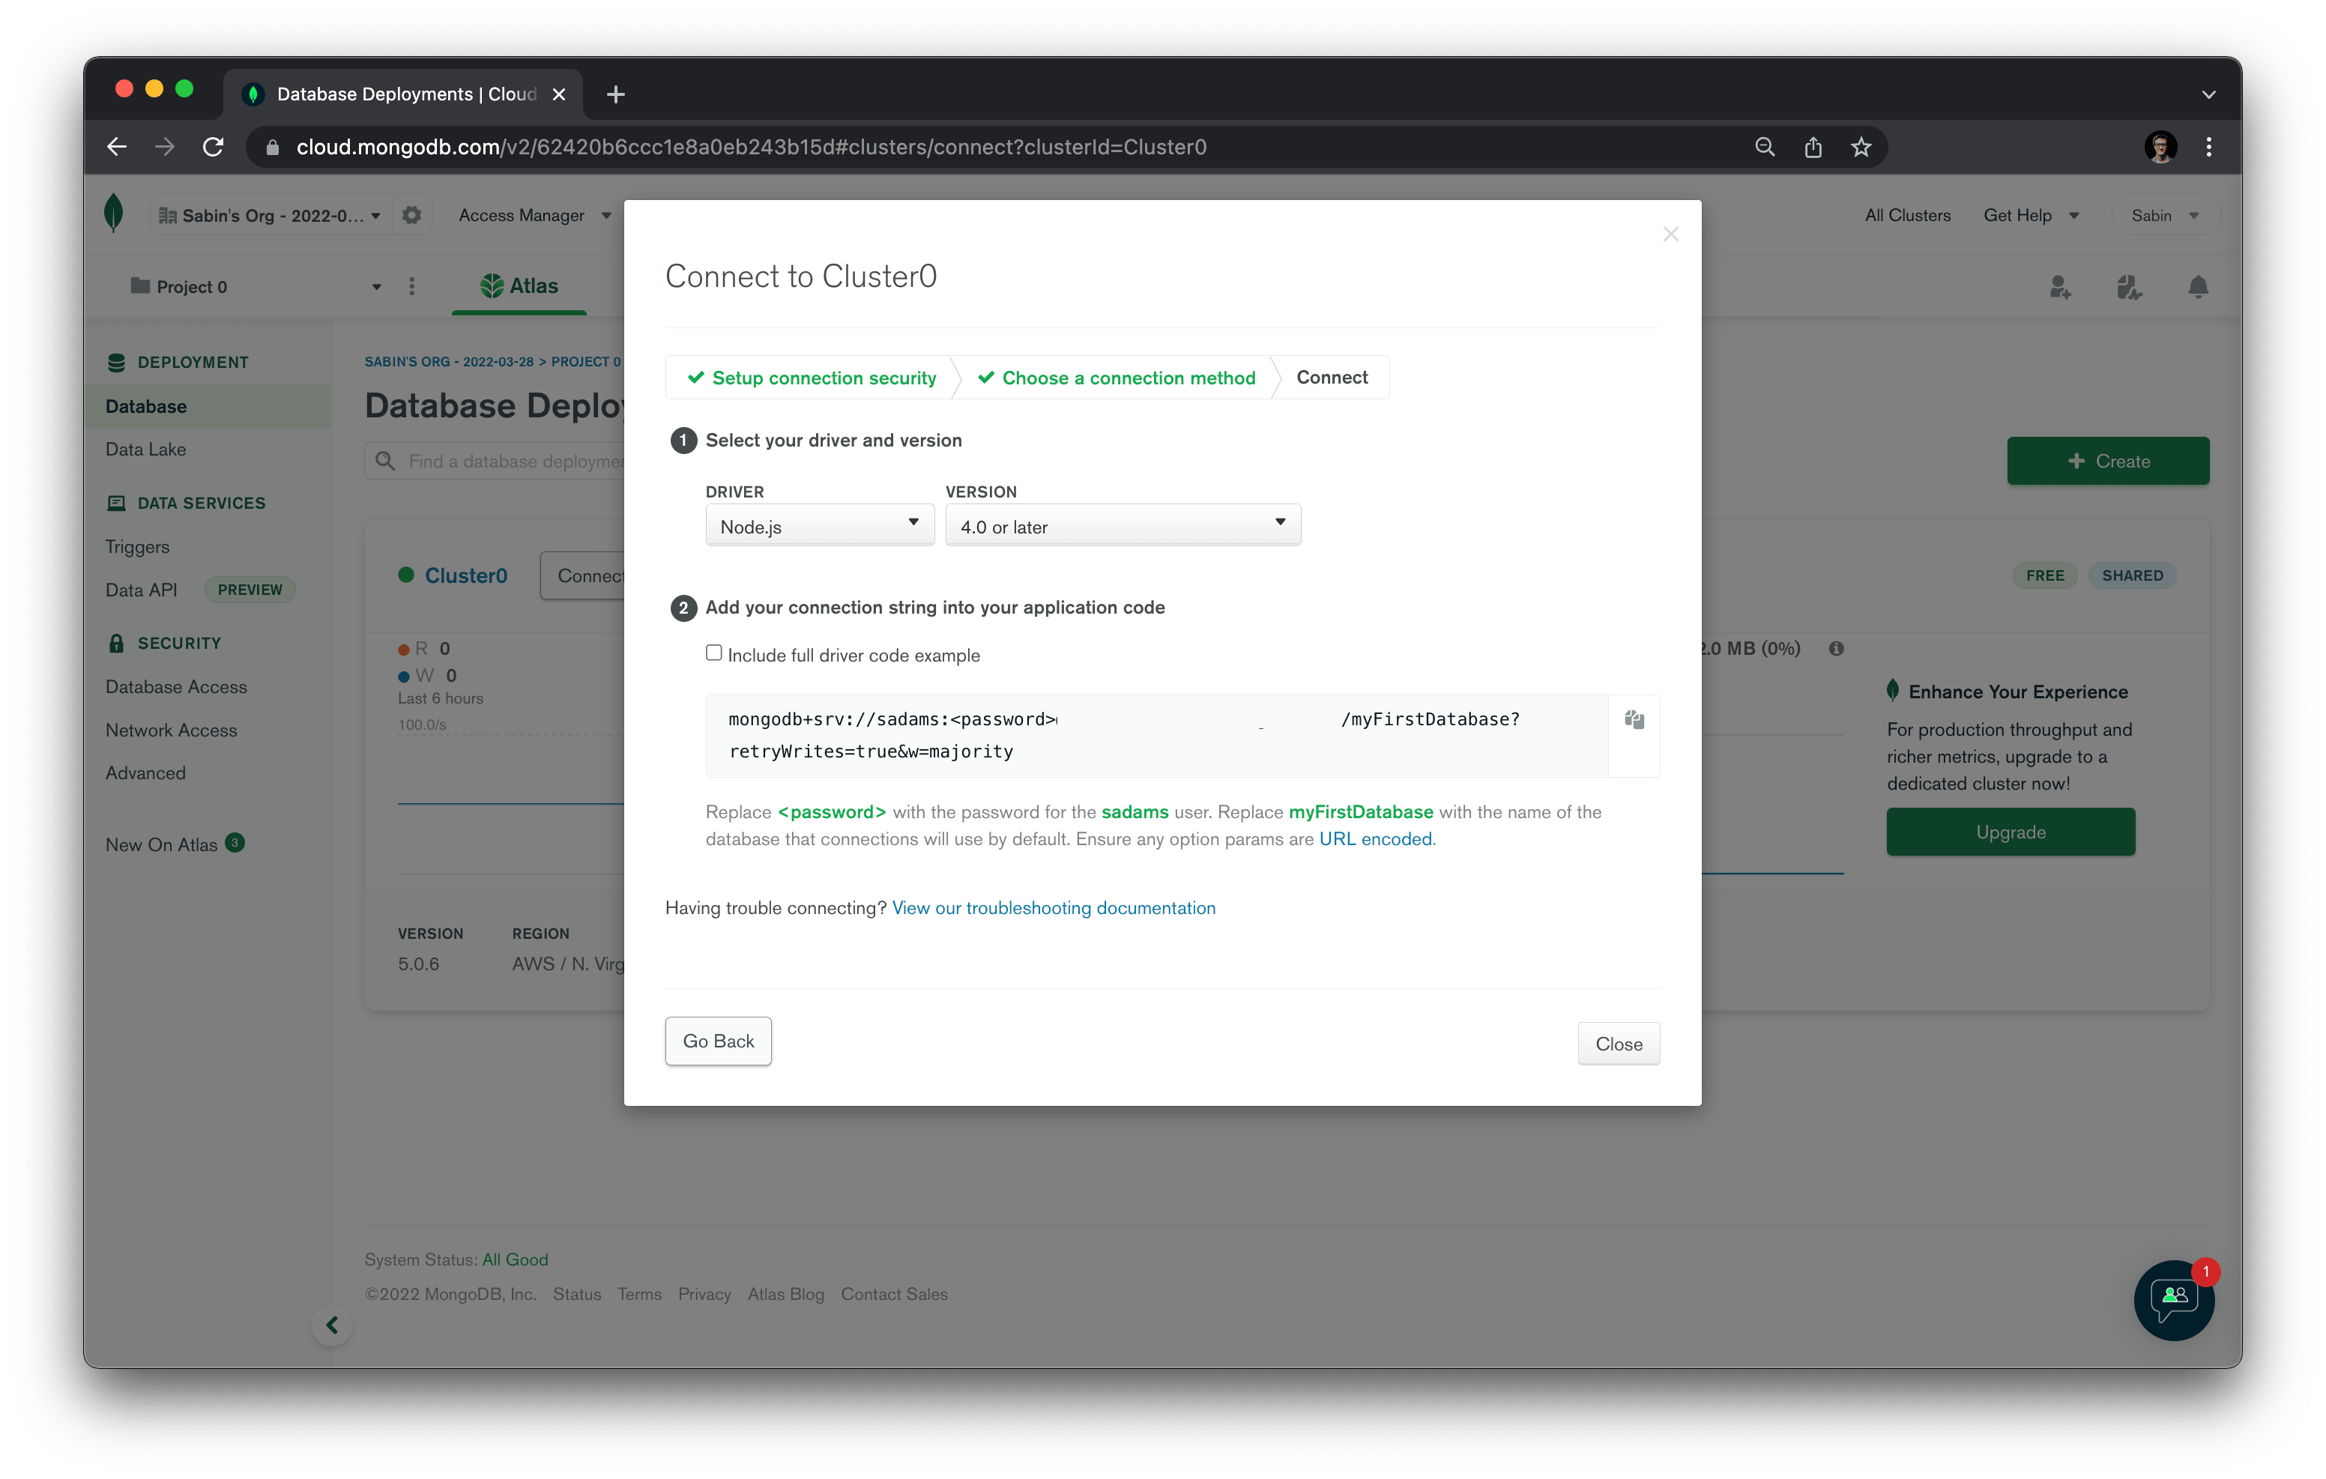This screenshot has width=2326, height=1479.
Task: Tick Include full driver code example
Action: pos(714,653)
